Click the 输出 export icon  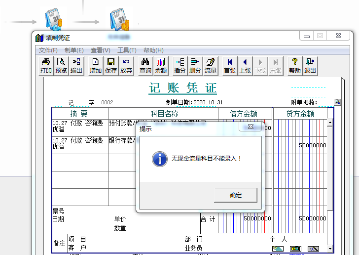coord(76,66)
